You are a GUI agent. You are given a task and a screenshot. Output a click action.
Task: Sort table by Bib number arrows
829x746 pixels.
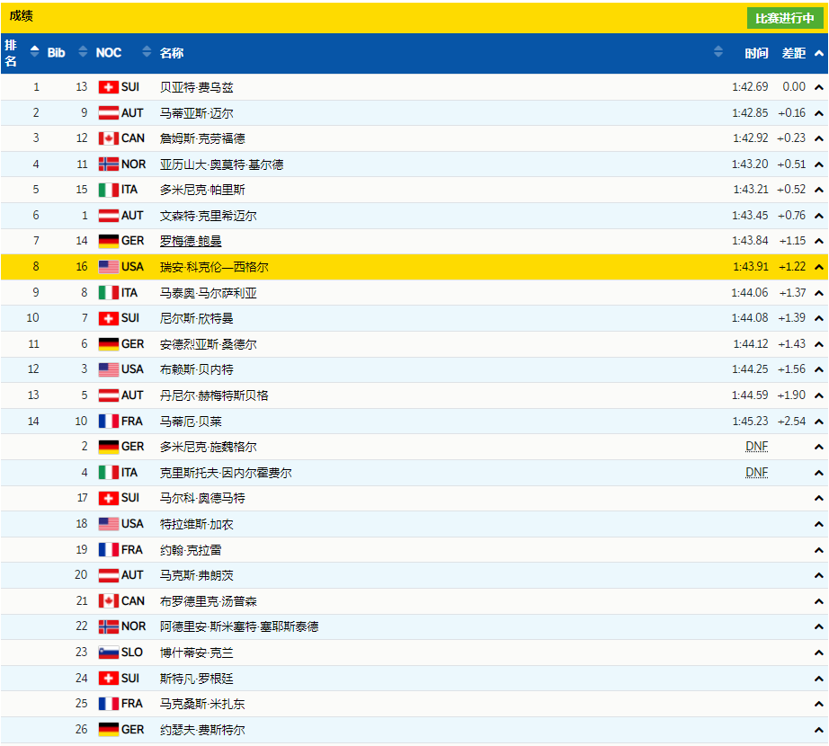(x=83, y=52)
